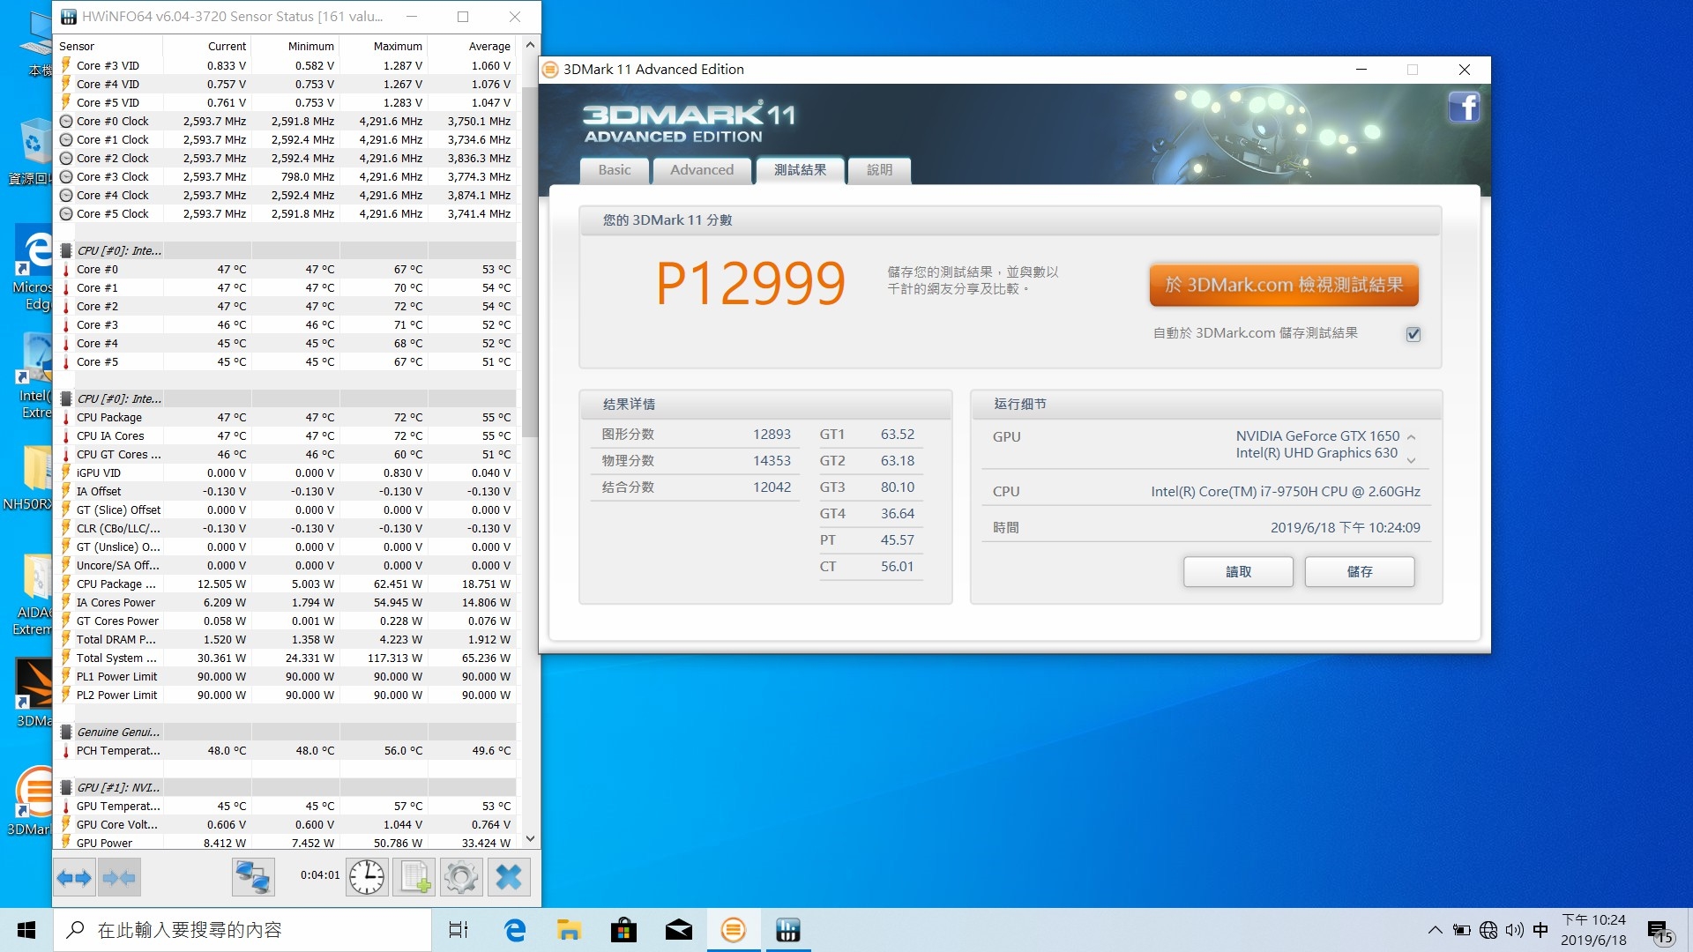Image resolution: width=1693 pixels, height=952 pixels.
Task: Click the 儲存 save button
Action: [1360, 571]
